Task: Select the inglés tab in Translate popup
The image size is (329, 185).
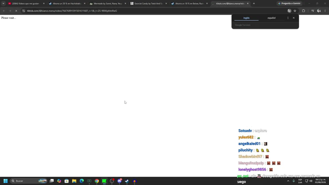Action: point(246,18)
